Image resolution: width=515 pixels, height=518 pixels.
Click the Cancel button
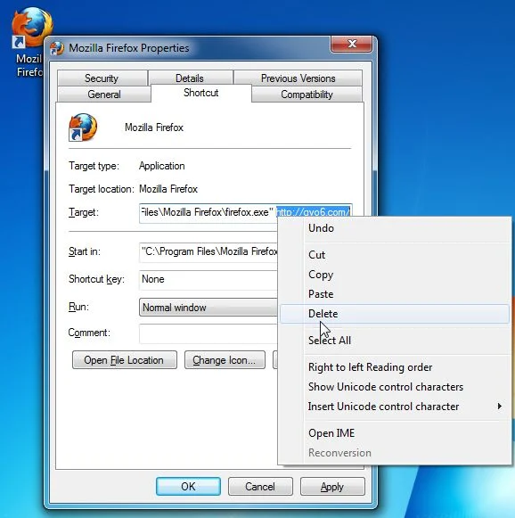260,487
